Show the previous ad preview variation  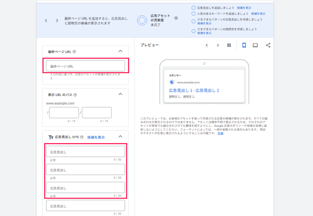[x=207, y=45]
